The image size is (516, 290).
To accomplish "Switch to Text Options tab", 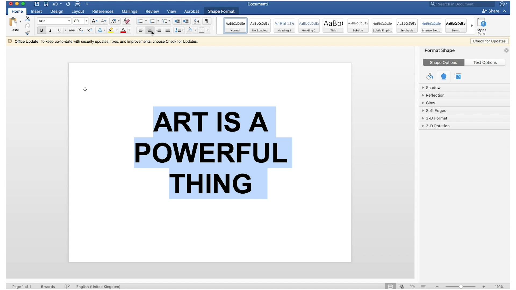I will coord(485,63).
